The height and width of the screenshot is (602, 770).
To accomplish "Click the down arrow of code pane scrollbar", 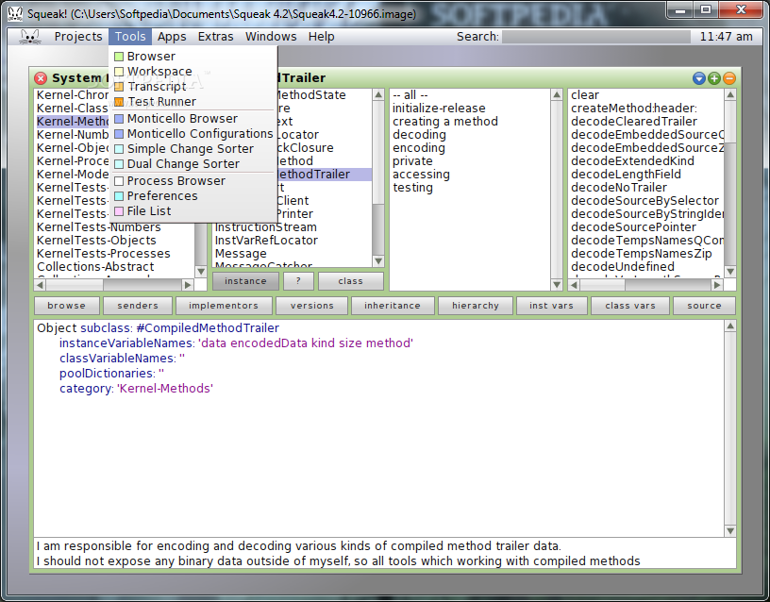I will point(730,530).
